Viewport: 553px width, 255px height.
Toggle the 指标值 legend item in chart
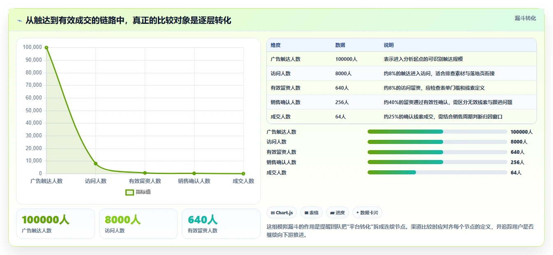point(138,192)
